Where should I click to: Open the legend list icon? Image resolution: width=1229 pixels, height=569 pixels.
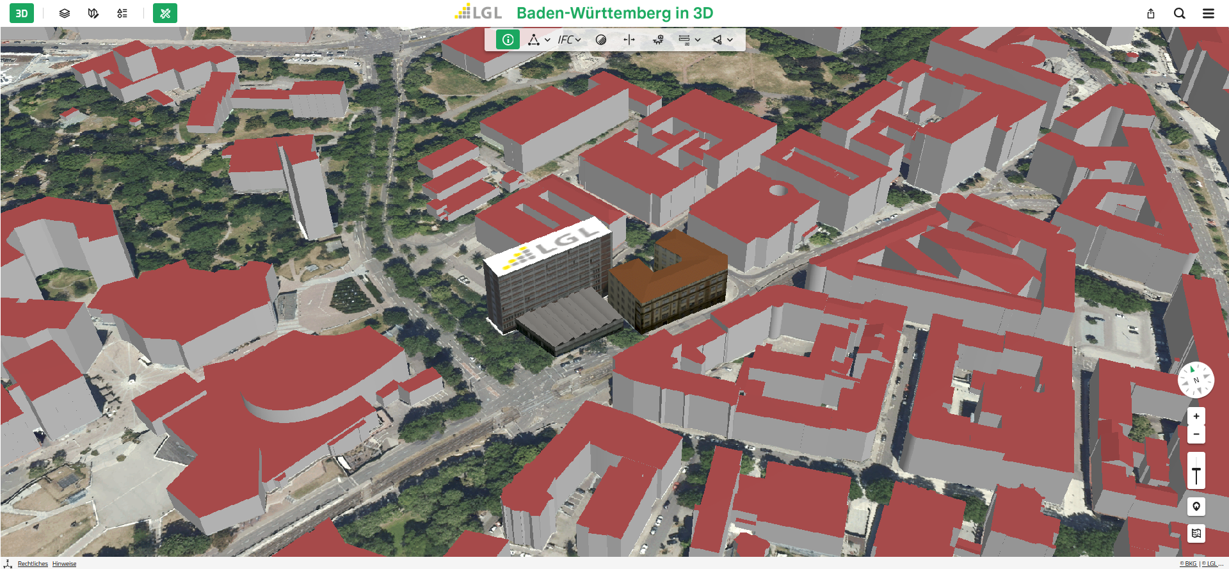(x=122, y=13)
